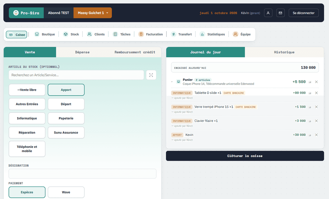Open the Historique tab
329x199 pixels.
click(x=284, y=52)
